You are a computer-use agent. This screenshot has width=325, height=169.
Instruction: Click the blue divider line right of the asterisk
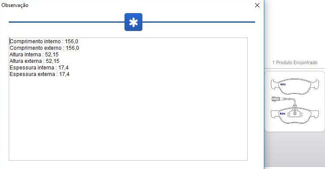(x=199, y=22)
